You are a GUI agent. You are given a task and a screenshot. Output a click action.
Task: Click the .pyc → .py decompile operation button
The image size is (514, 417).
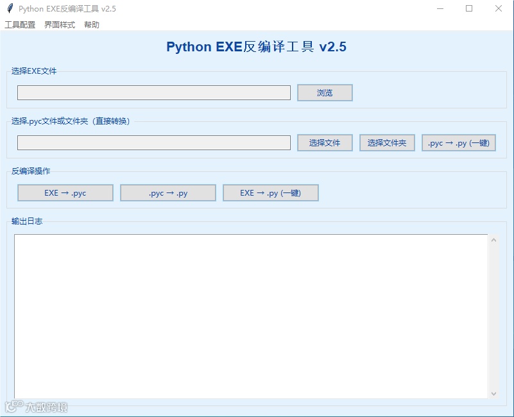[x=168, y=192]
